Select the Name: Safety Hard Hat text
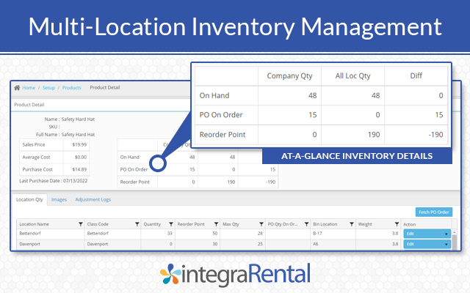This screenshot has height=293, width=470. (x=70, y=119)
